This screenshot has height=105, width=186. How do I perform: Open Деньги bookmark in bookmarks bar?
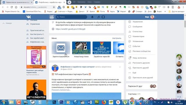(80, 11)
